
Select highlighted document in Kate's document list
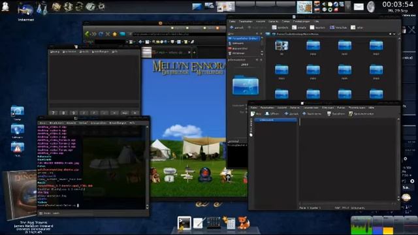276,120
